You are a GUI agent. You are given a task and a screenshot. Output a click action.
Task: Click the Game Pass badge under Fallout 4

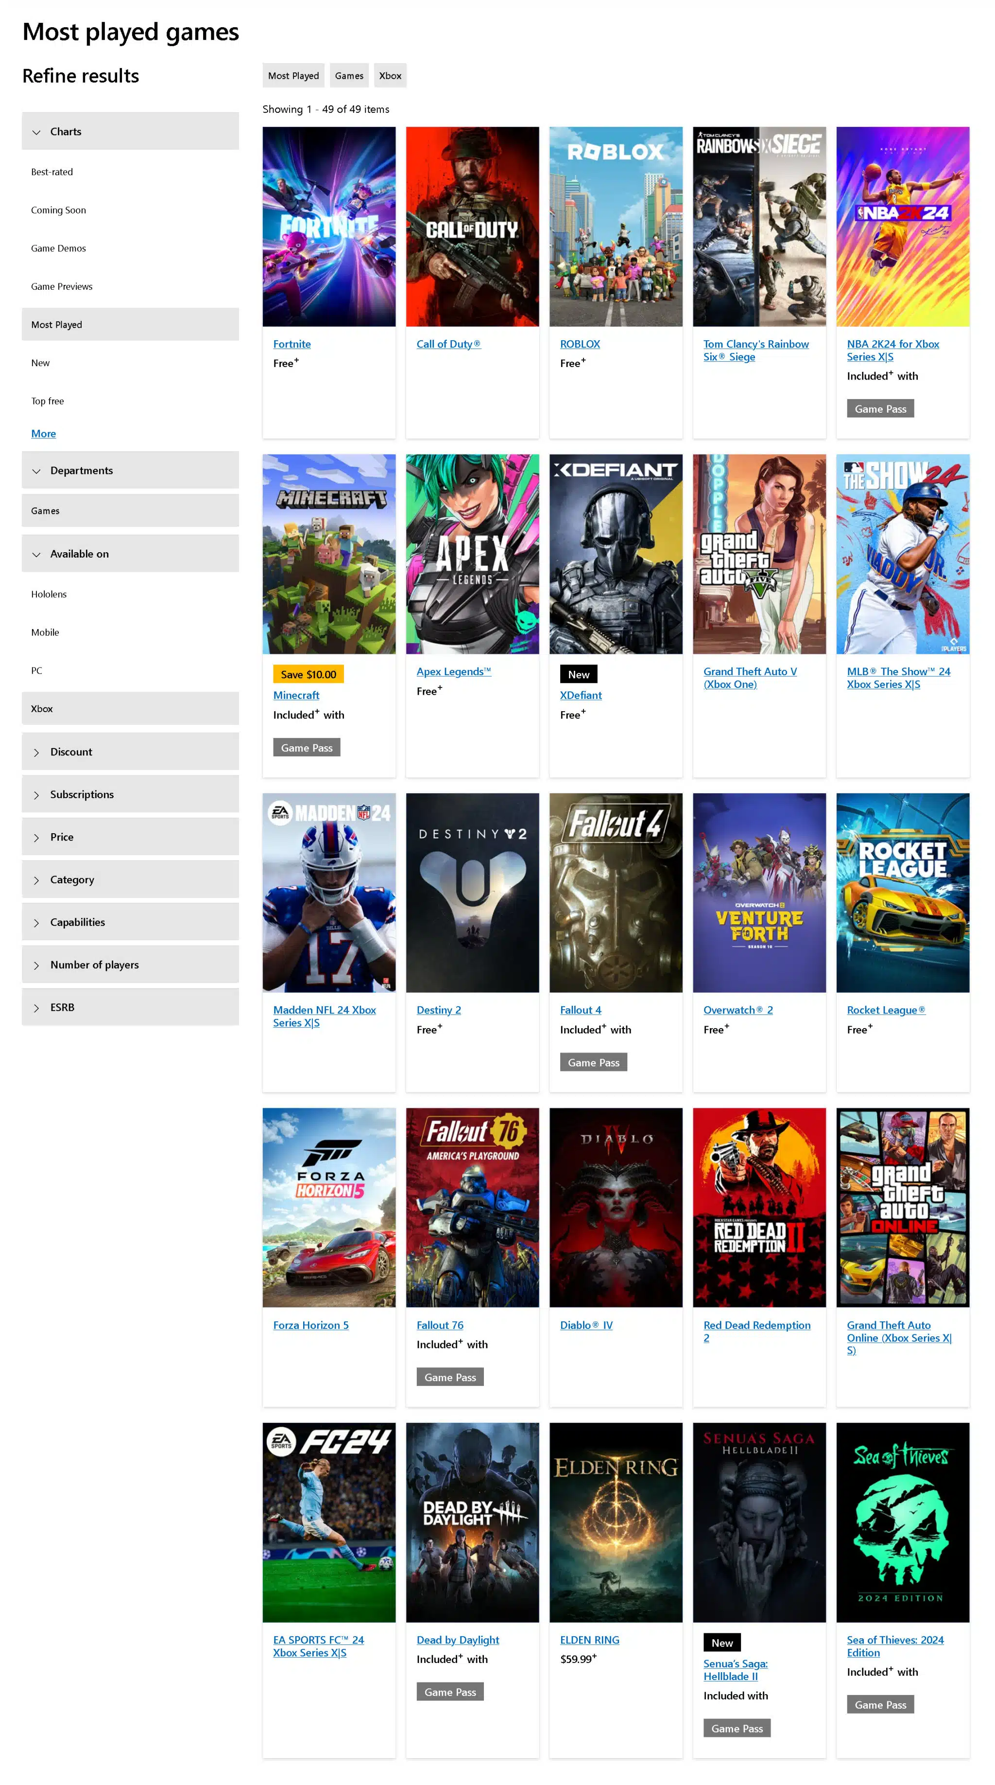pos(593,1062)
